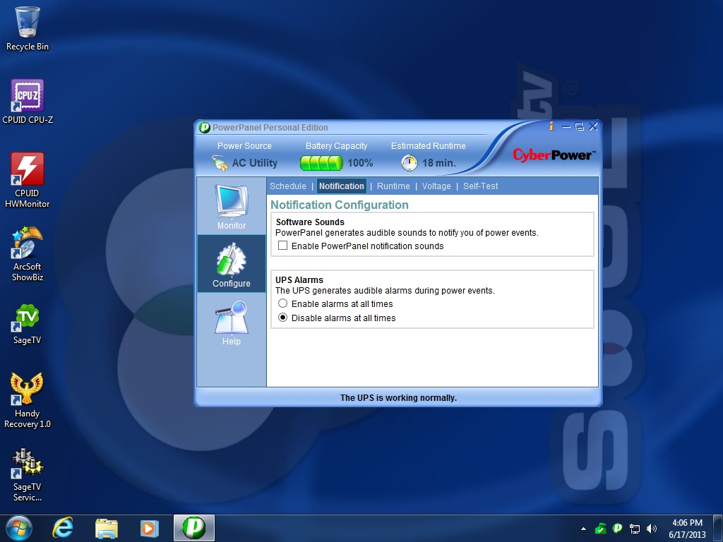Image resolution: width=723 pixels, height=542 pixels.
Task: Open the volume speaker tray icon
Action: [x=652, y=529]
